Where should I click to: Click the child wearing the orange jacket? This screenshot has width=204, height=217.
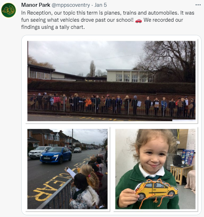pos(88,104)
